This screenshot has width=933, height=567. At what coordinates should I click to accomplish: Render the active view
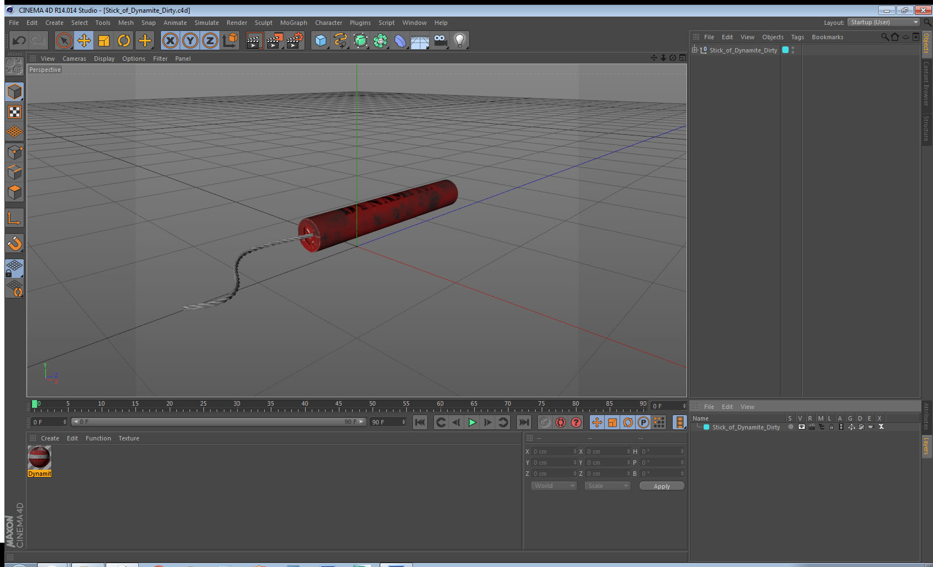pyautogui.click(x=254, y=40)
